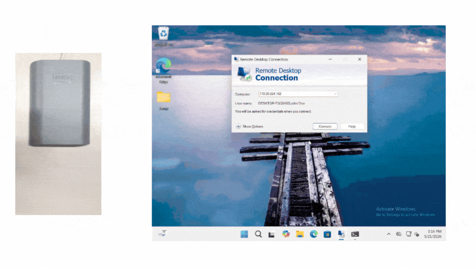Open the Computer address dropdown arrow
This screenshot has height=268, width=476.
tap(335, 94)
